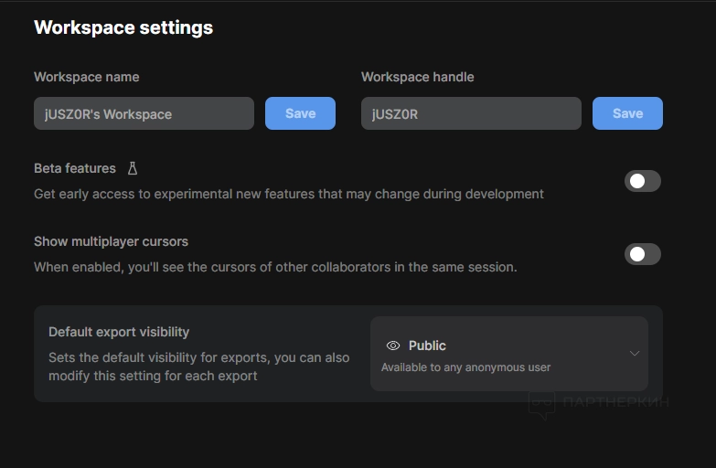Click the Workspace handle label
The image size is (716, 468).
(x=418, y=77)
